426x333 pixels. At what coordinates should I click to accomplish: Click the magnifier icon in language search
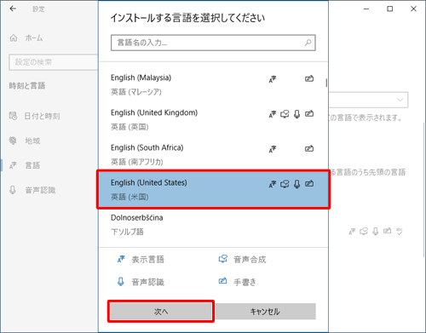pos(308,43)
